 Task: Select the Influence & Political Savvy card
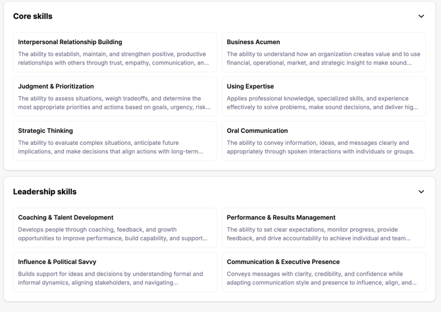click(115, 272)
